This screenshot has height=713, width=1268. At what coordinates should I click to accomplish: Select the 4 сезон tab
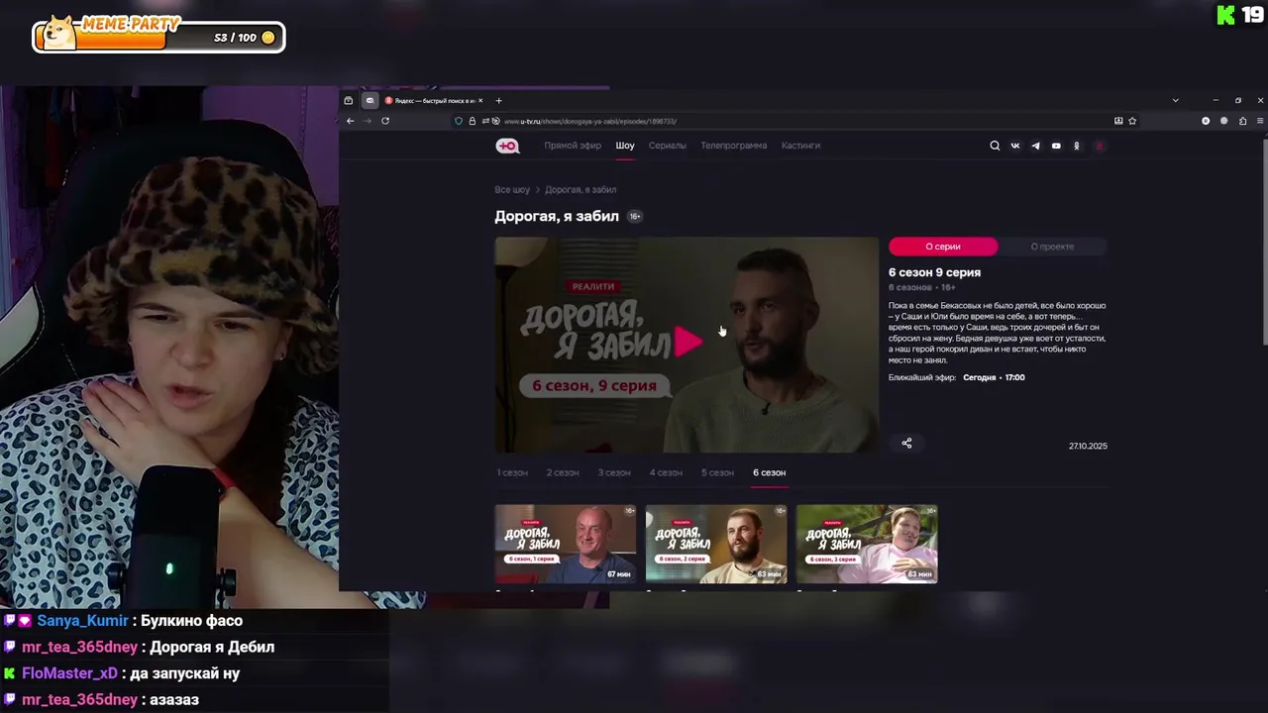(666, 472)
